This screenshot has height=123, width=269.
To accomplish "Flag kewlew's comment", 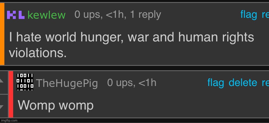I will pos(249,15).
